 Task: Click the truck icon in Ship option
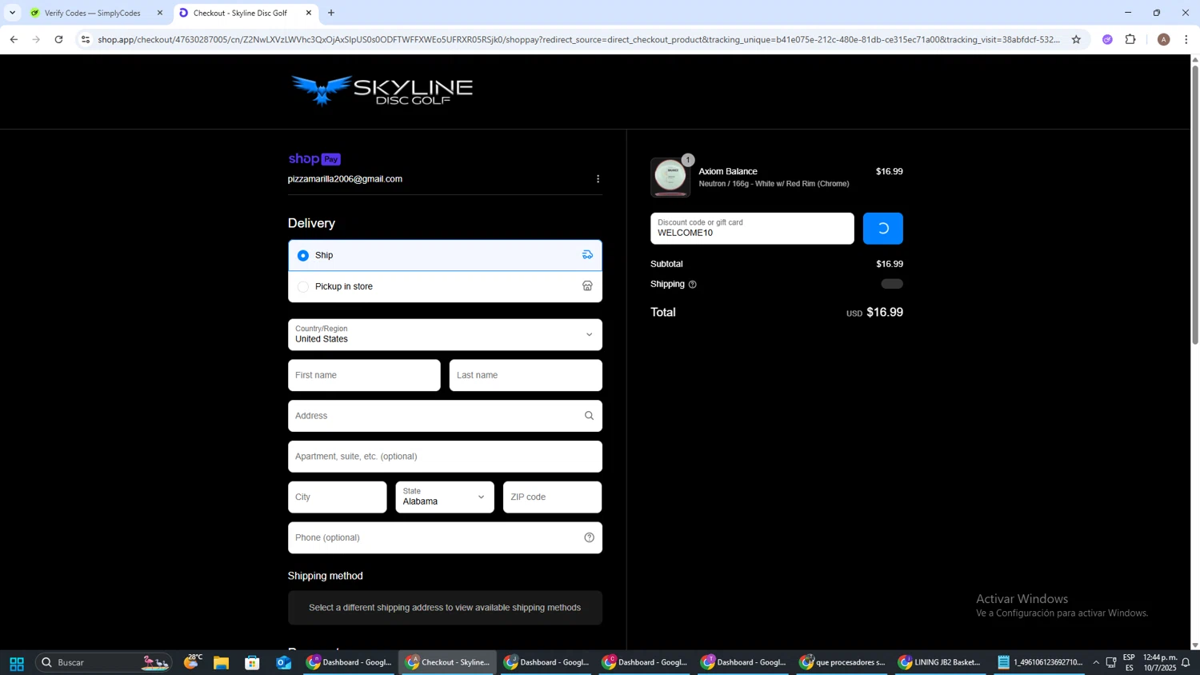(x=587, y=255)
